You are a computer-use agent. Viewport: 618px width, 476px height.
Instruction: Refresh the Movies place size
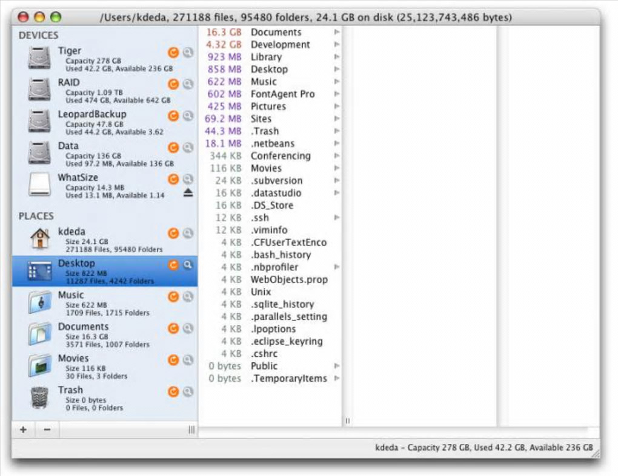pos(173,360)
